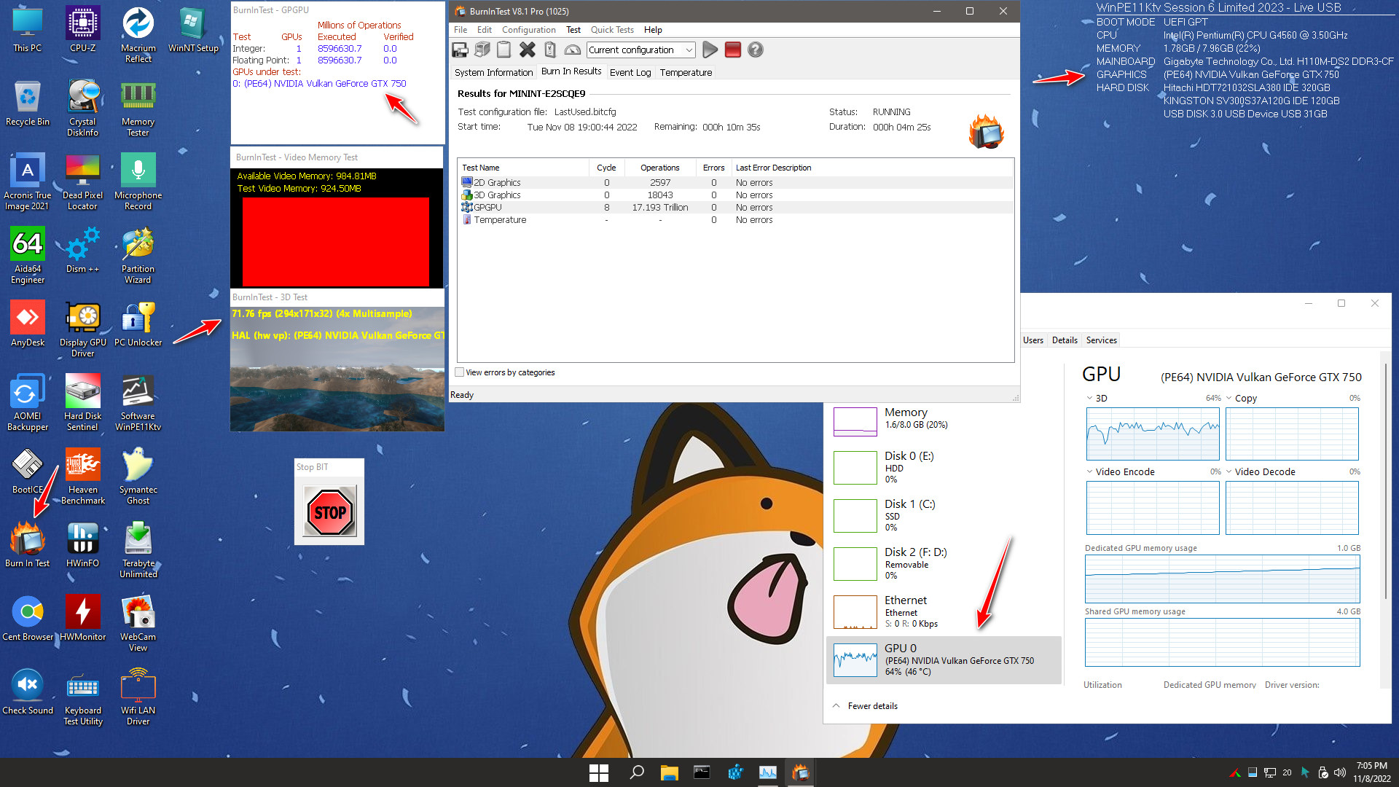Open the Users tab in Task Manager
This screenshot has height=787, width=1399.
pyautogui.click(x=1033, y=340)
